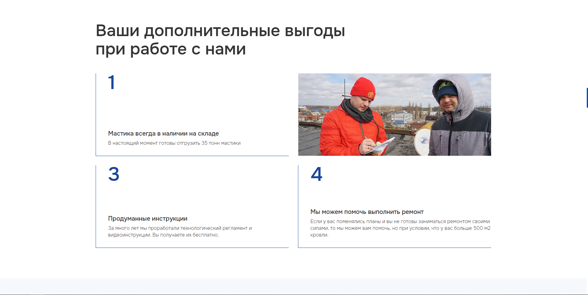The height and width of the screenshot is (295, 588).
Task: Click paragraph beginning 'Если у вас поменялись планы'
Action: pos(400,228)
